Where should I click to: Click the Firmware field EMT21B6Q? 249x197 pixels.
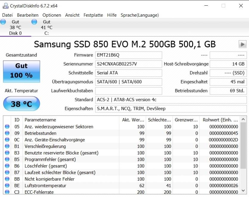click(x=128, y=55)
